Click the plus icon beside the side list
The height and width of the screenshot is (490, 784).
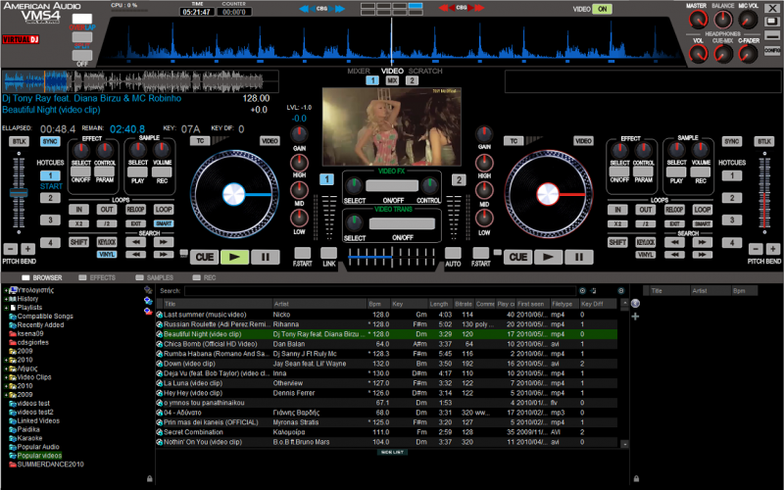point(635,317)
